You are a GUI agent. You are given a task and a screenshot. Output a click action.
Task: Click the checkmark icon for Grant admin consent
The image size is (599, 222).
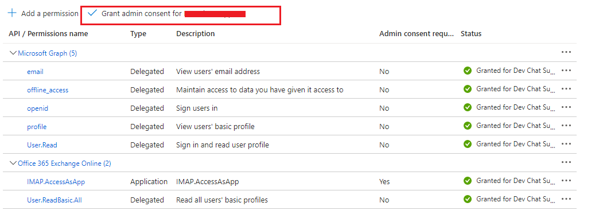click(92, 13)
